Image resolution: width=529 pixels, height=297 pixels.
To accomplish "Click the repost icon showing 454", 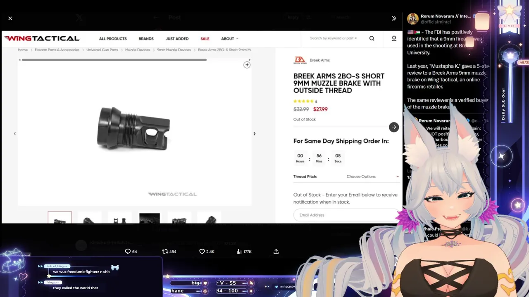I will pyautogui.click(x=169, y=251).
